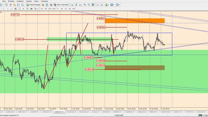Select the vertical line drawing tool
Screen dimensions: 208x117
click(x=4, y=9)
